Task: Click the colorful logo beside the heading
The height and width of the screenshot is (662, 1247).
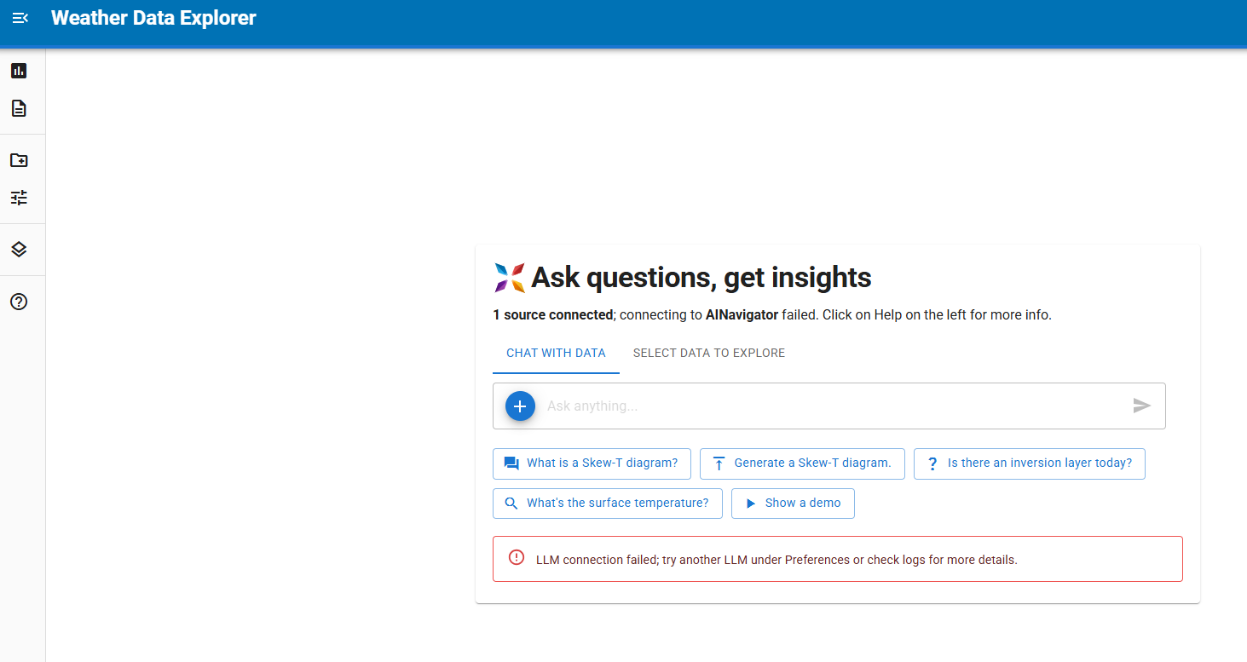Action: (510, 278)
